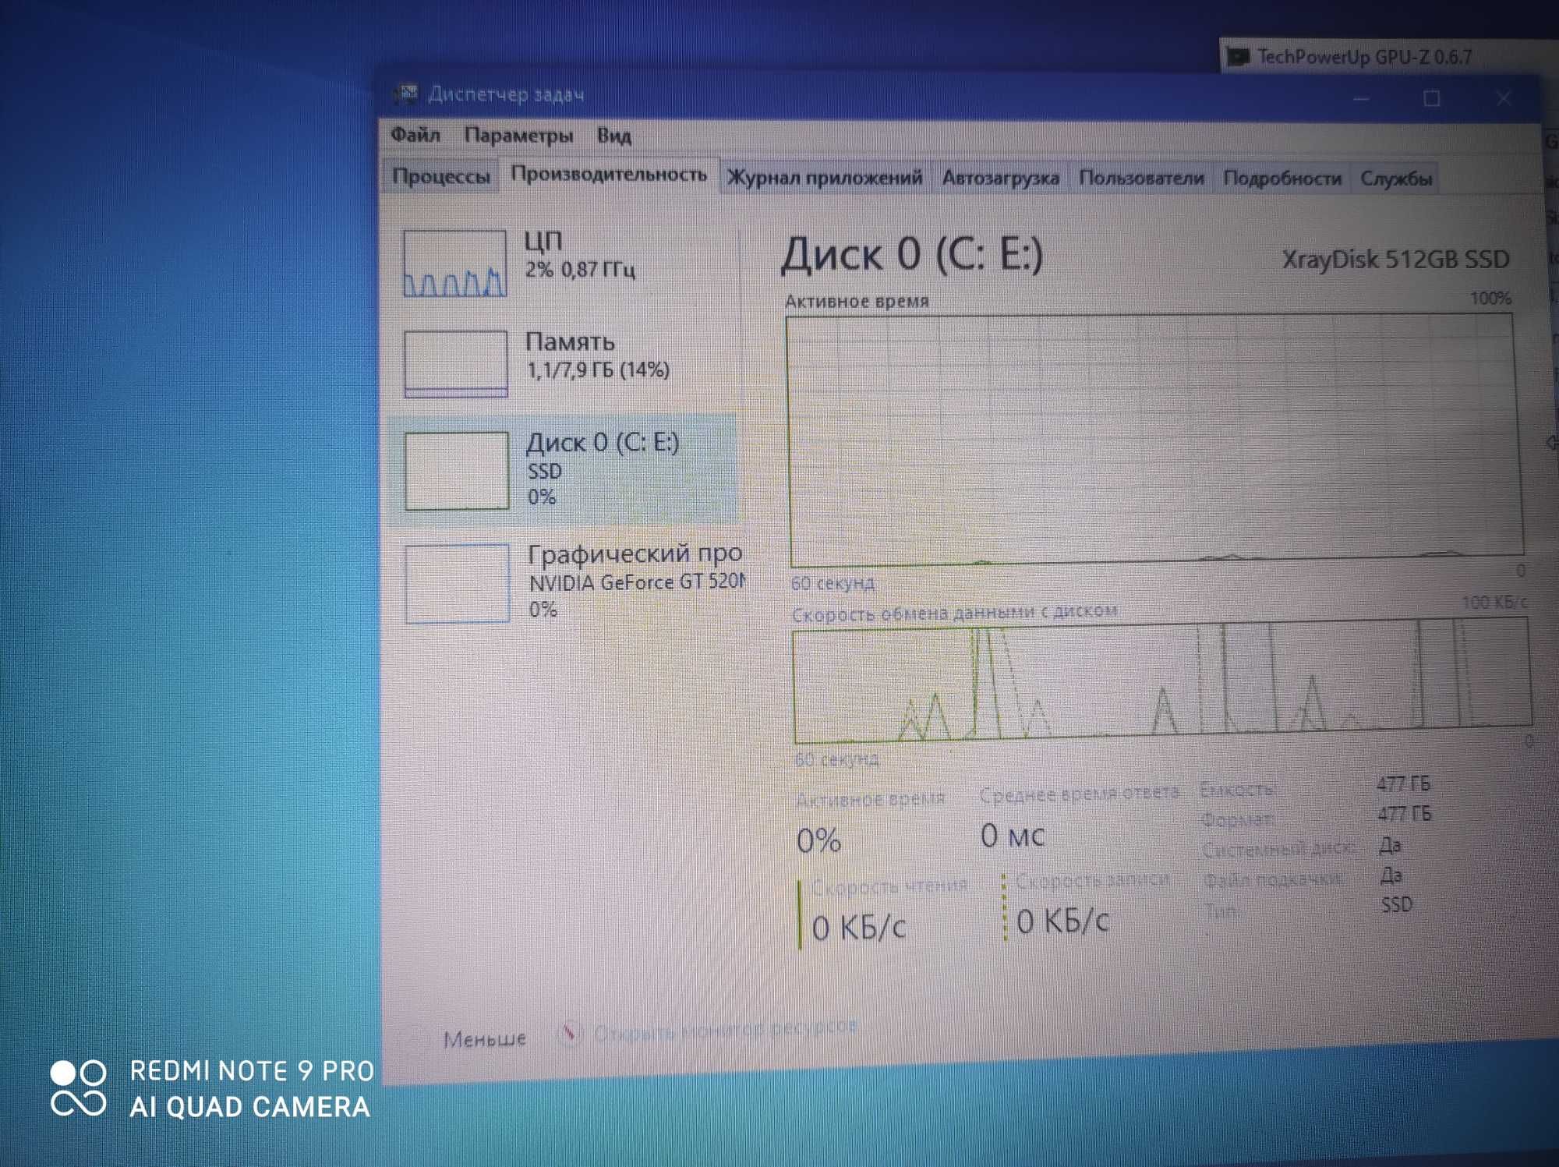Screen dimensions: 1559x1167
Task: Select the Производительность tab
Action: click(x=609, y=175)
